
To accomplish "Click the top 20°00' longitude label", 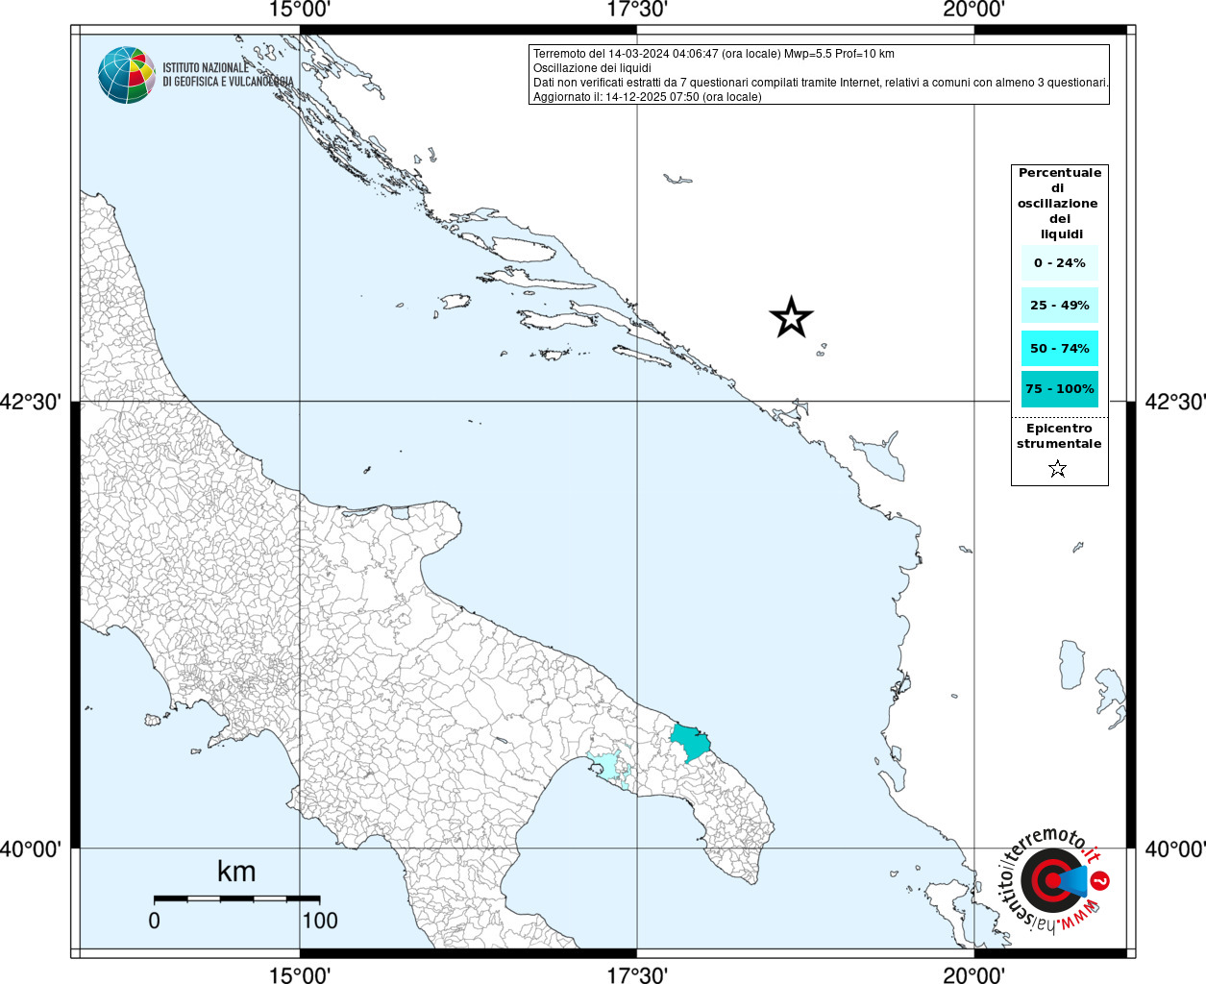I will point(974,11).
